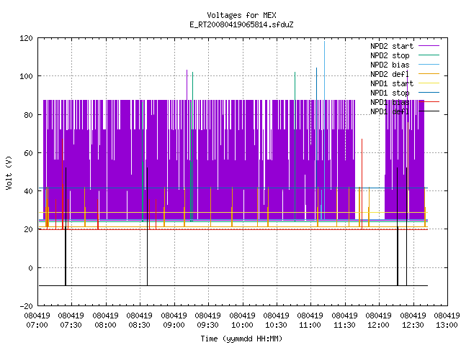The width and height of the screenshot is (461, 345).
Task: Click the purple NPD2 start legend line sample
Action: click(x=429, y=46)
